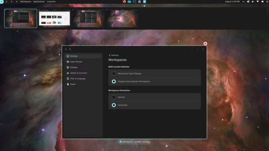The image size is (269, 151).
Task: Open Displays in Settings sidebar
Action: tap(83, 67)
